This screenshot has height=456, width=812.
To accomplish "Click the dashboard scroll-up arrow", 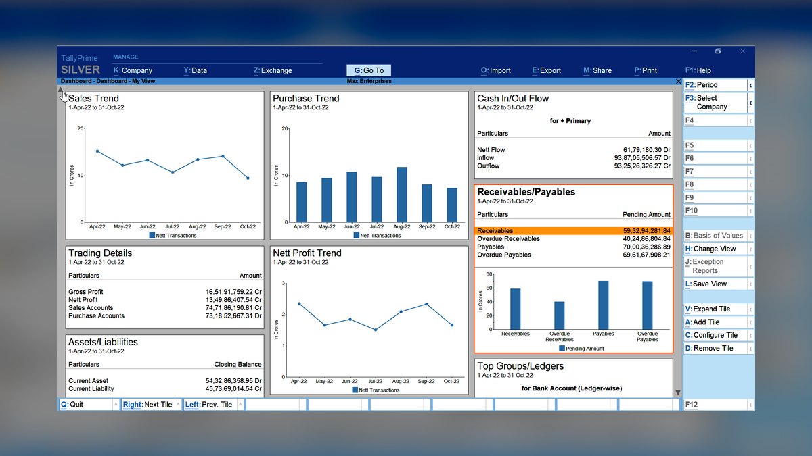I will point(60,90).
